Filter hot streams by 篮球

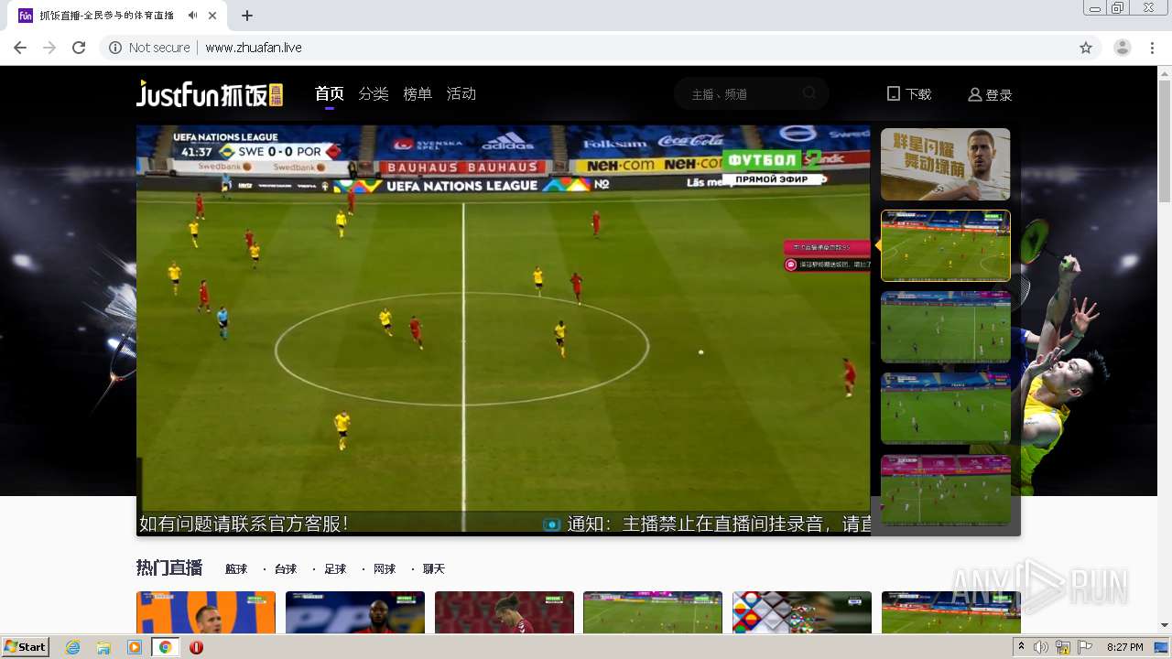pyautogui.click(x=236, y=569)
